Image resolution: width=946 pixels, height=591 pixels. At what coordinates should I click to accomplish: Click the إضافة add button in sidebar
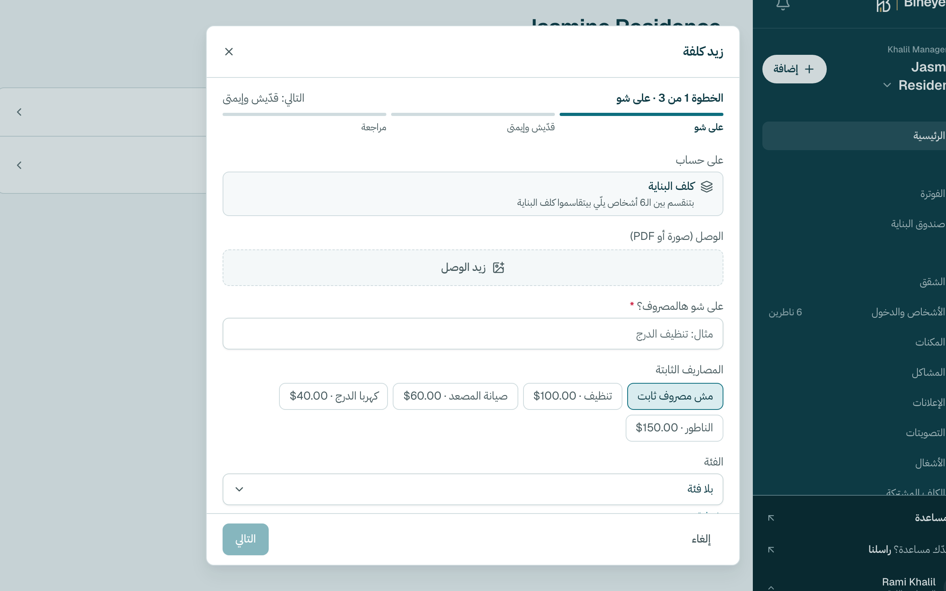(794, 69)
